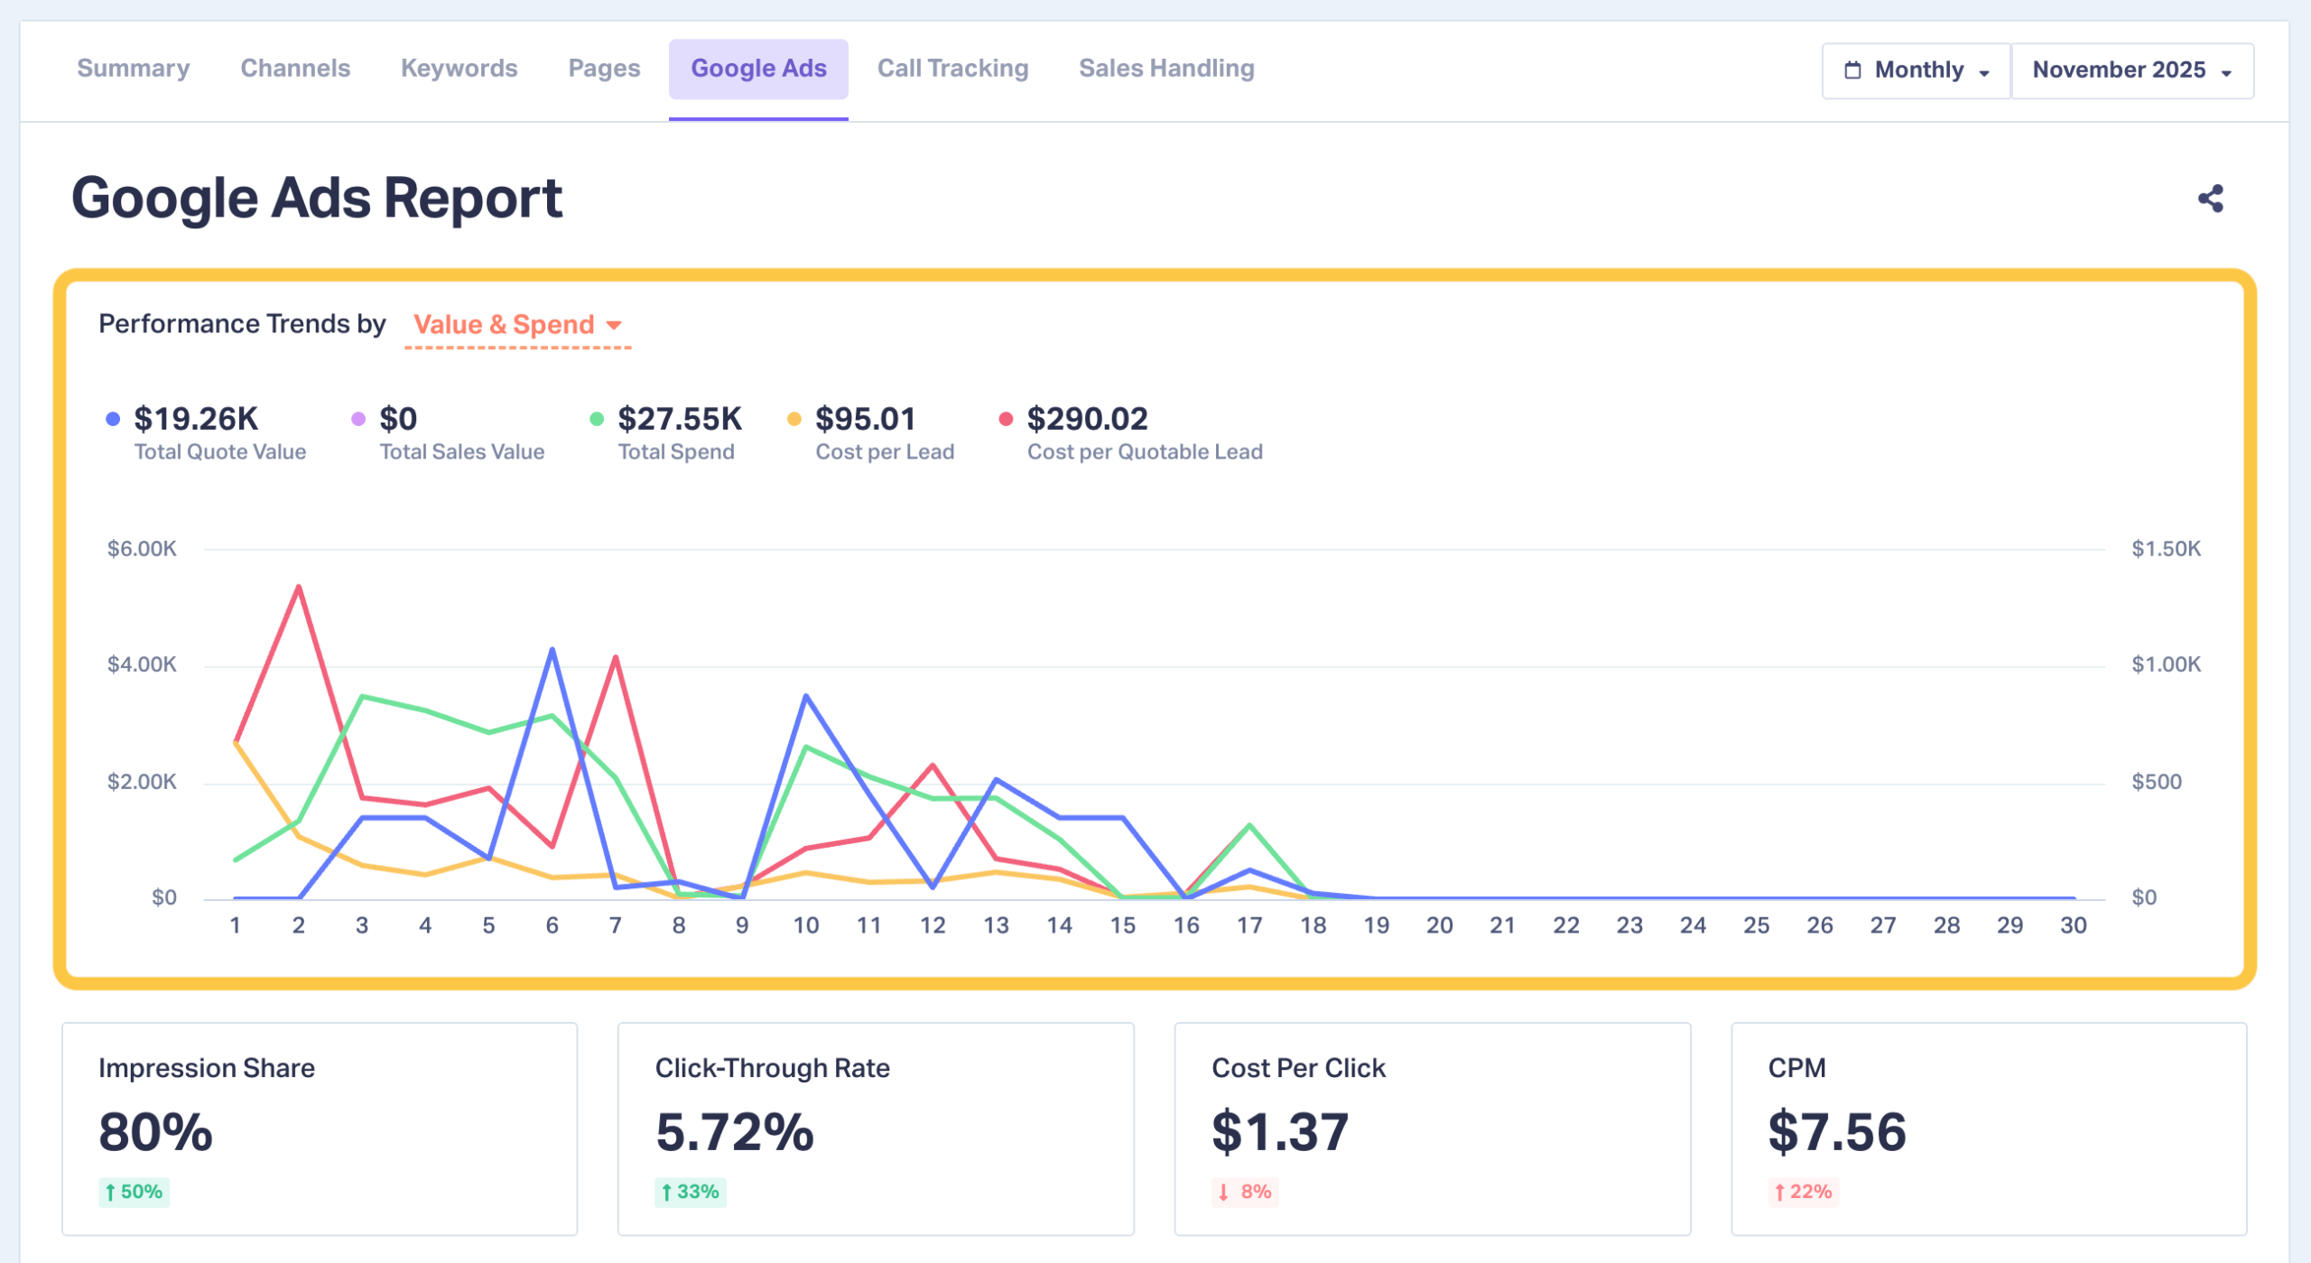Click the red down-arrow 8% badge

(x=1245, y=1192)
